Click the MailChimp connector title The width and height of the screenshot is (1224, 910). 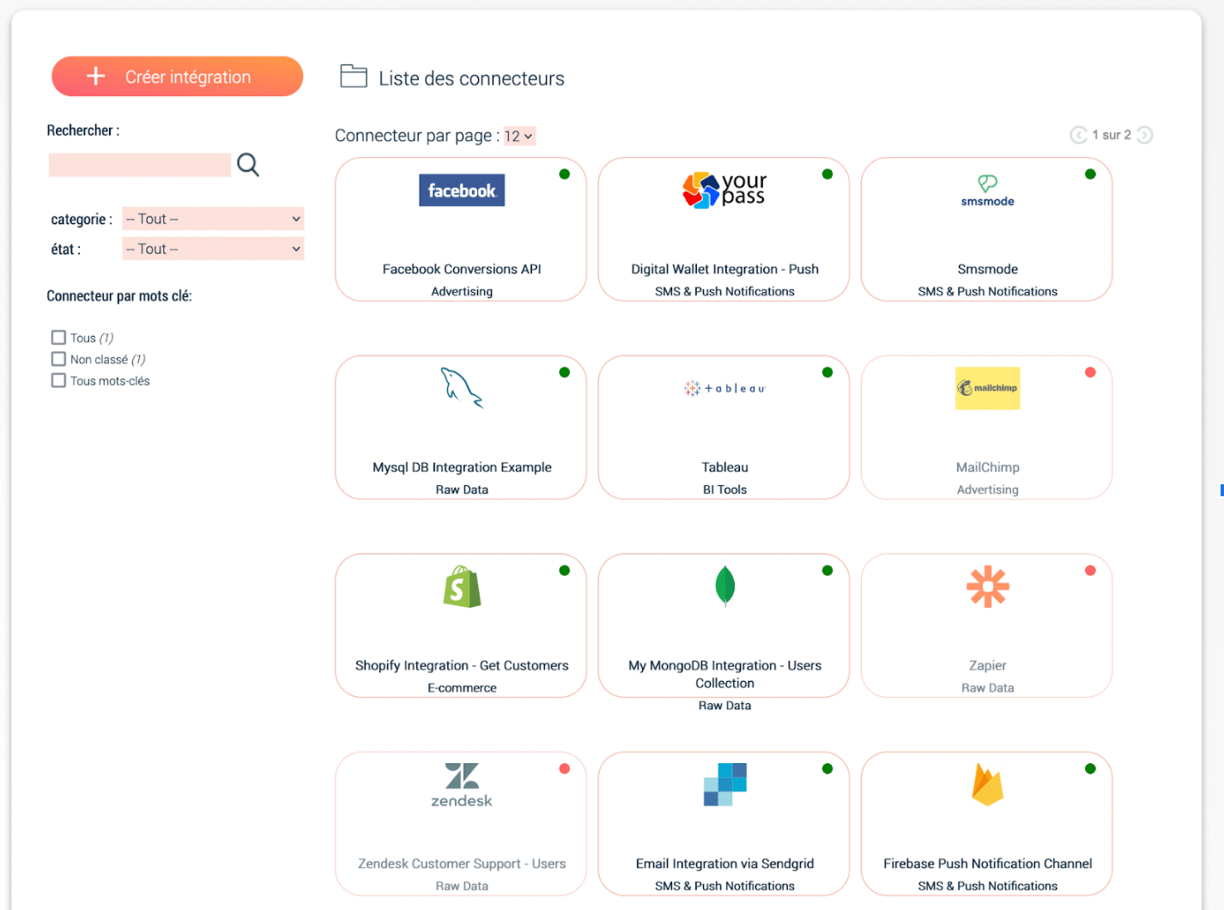[987, 467]
